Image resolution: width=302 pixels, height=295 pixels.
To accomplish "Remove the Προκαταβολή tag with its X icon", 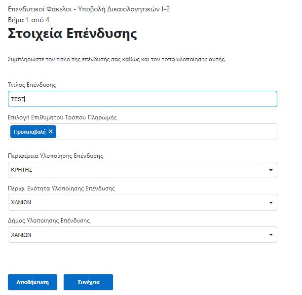I will (x=51, y=132).
